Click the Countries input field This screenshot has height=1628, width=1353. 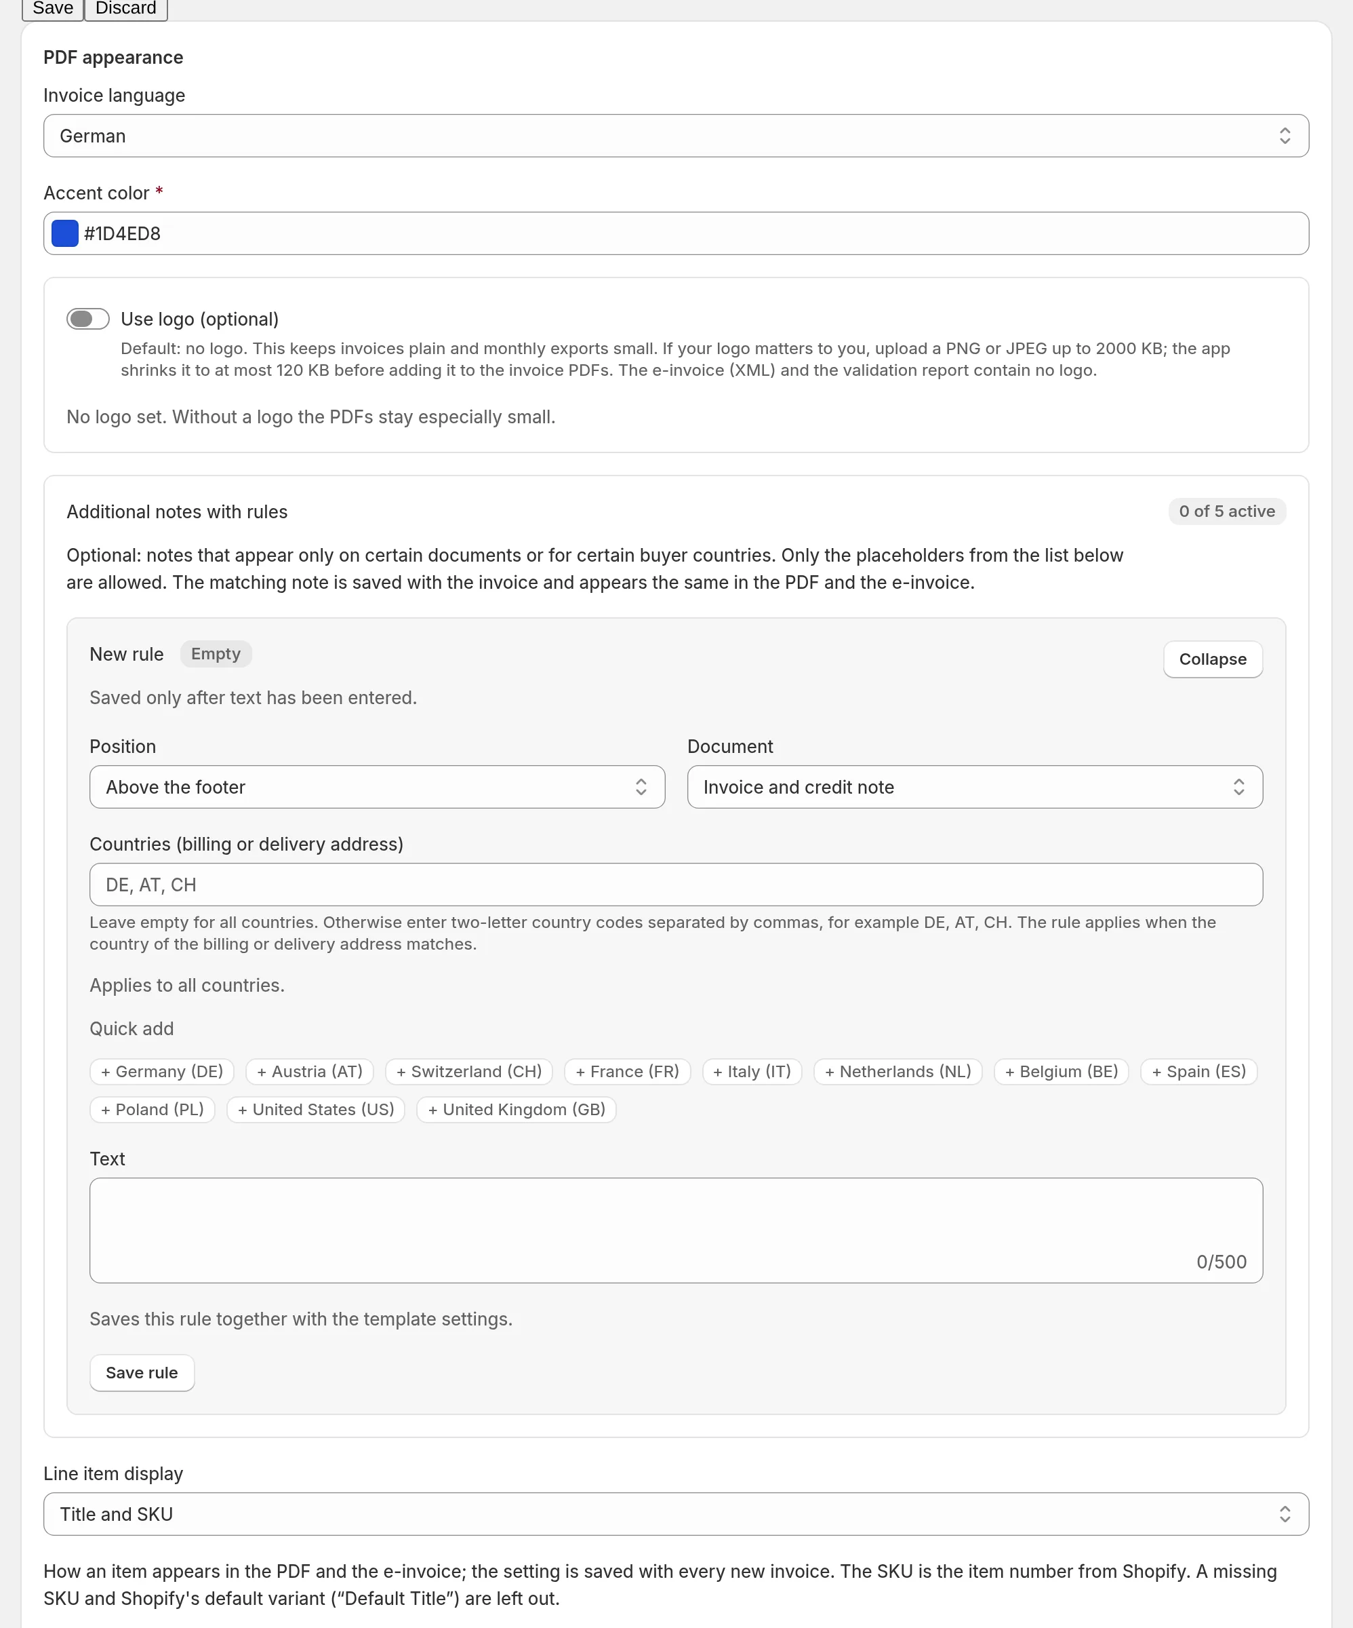(676, 885)
